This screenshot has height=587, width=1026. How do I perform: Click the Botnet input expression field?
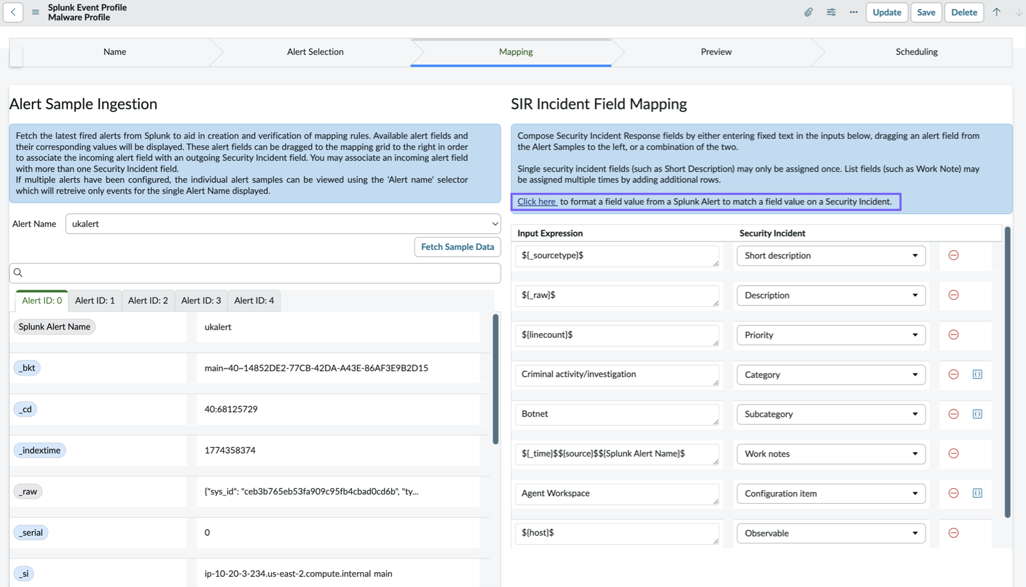[x=617, y=415]
